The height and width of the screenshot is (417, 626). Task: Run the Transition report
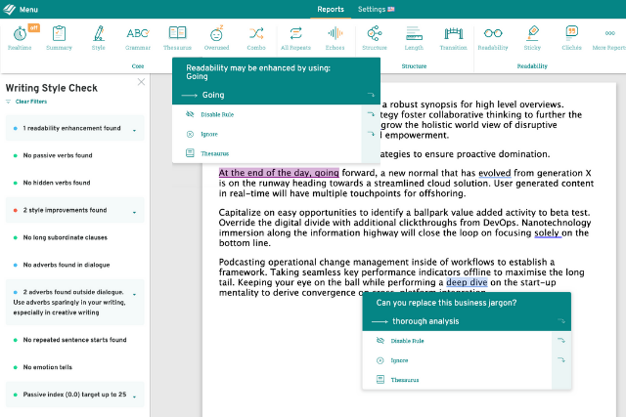tap(453, 38)
